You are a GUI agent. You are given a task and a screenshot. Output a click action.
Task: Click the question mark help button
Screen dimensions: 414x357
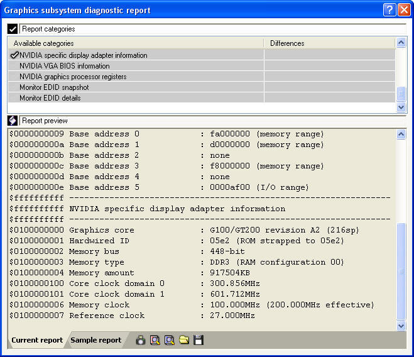coord(389,10)
